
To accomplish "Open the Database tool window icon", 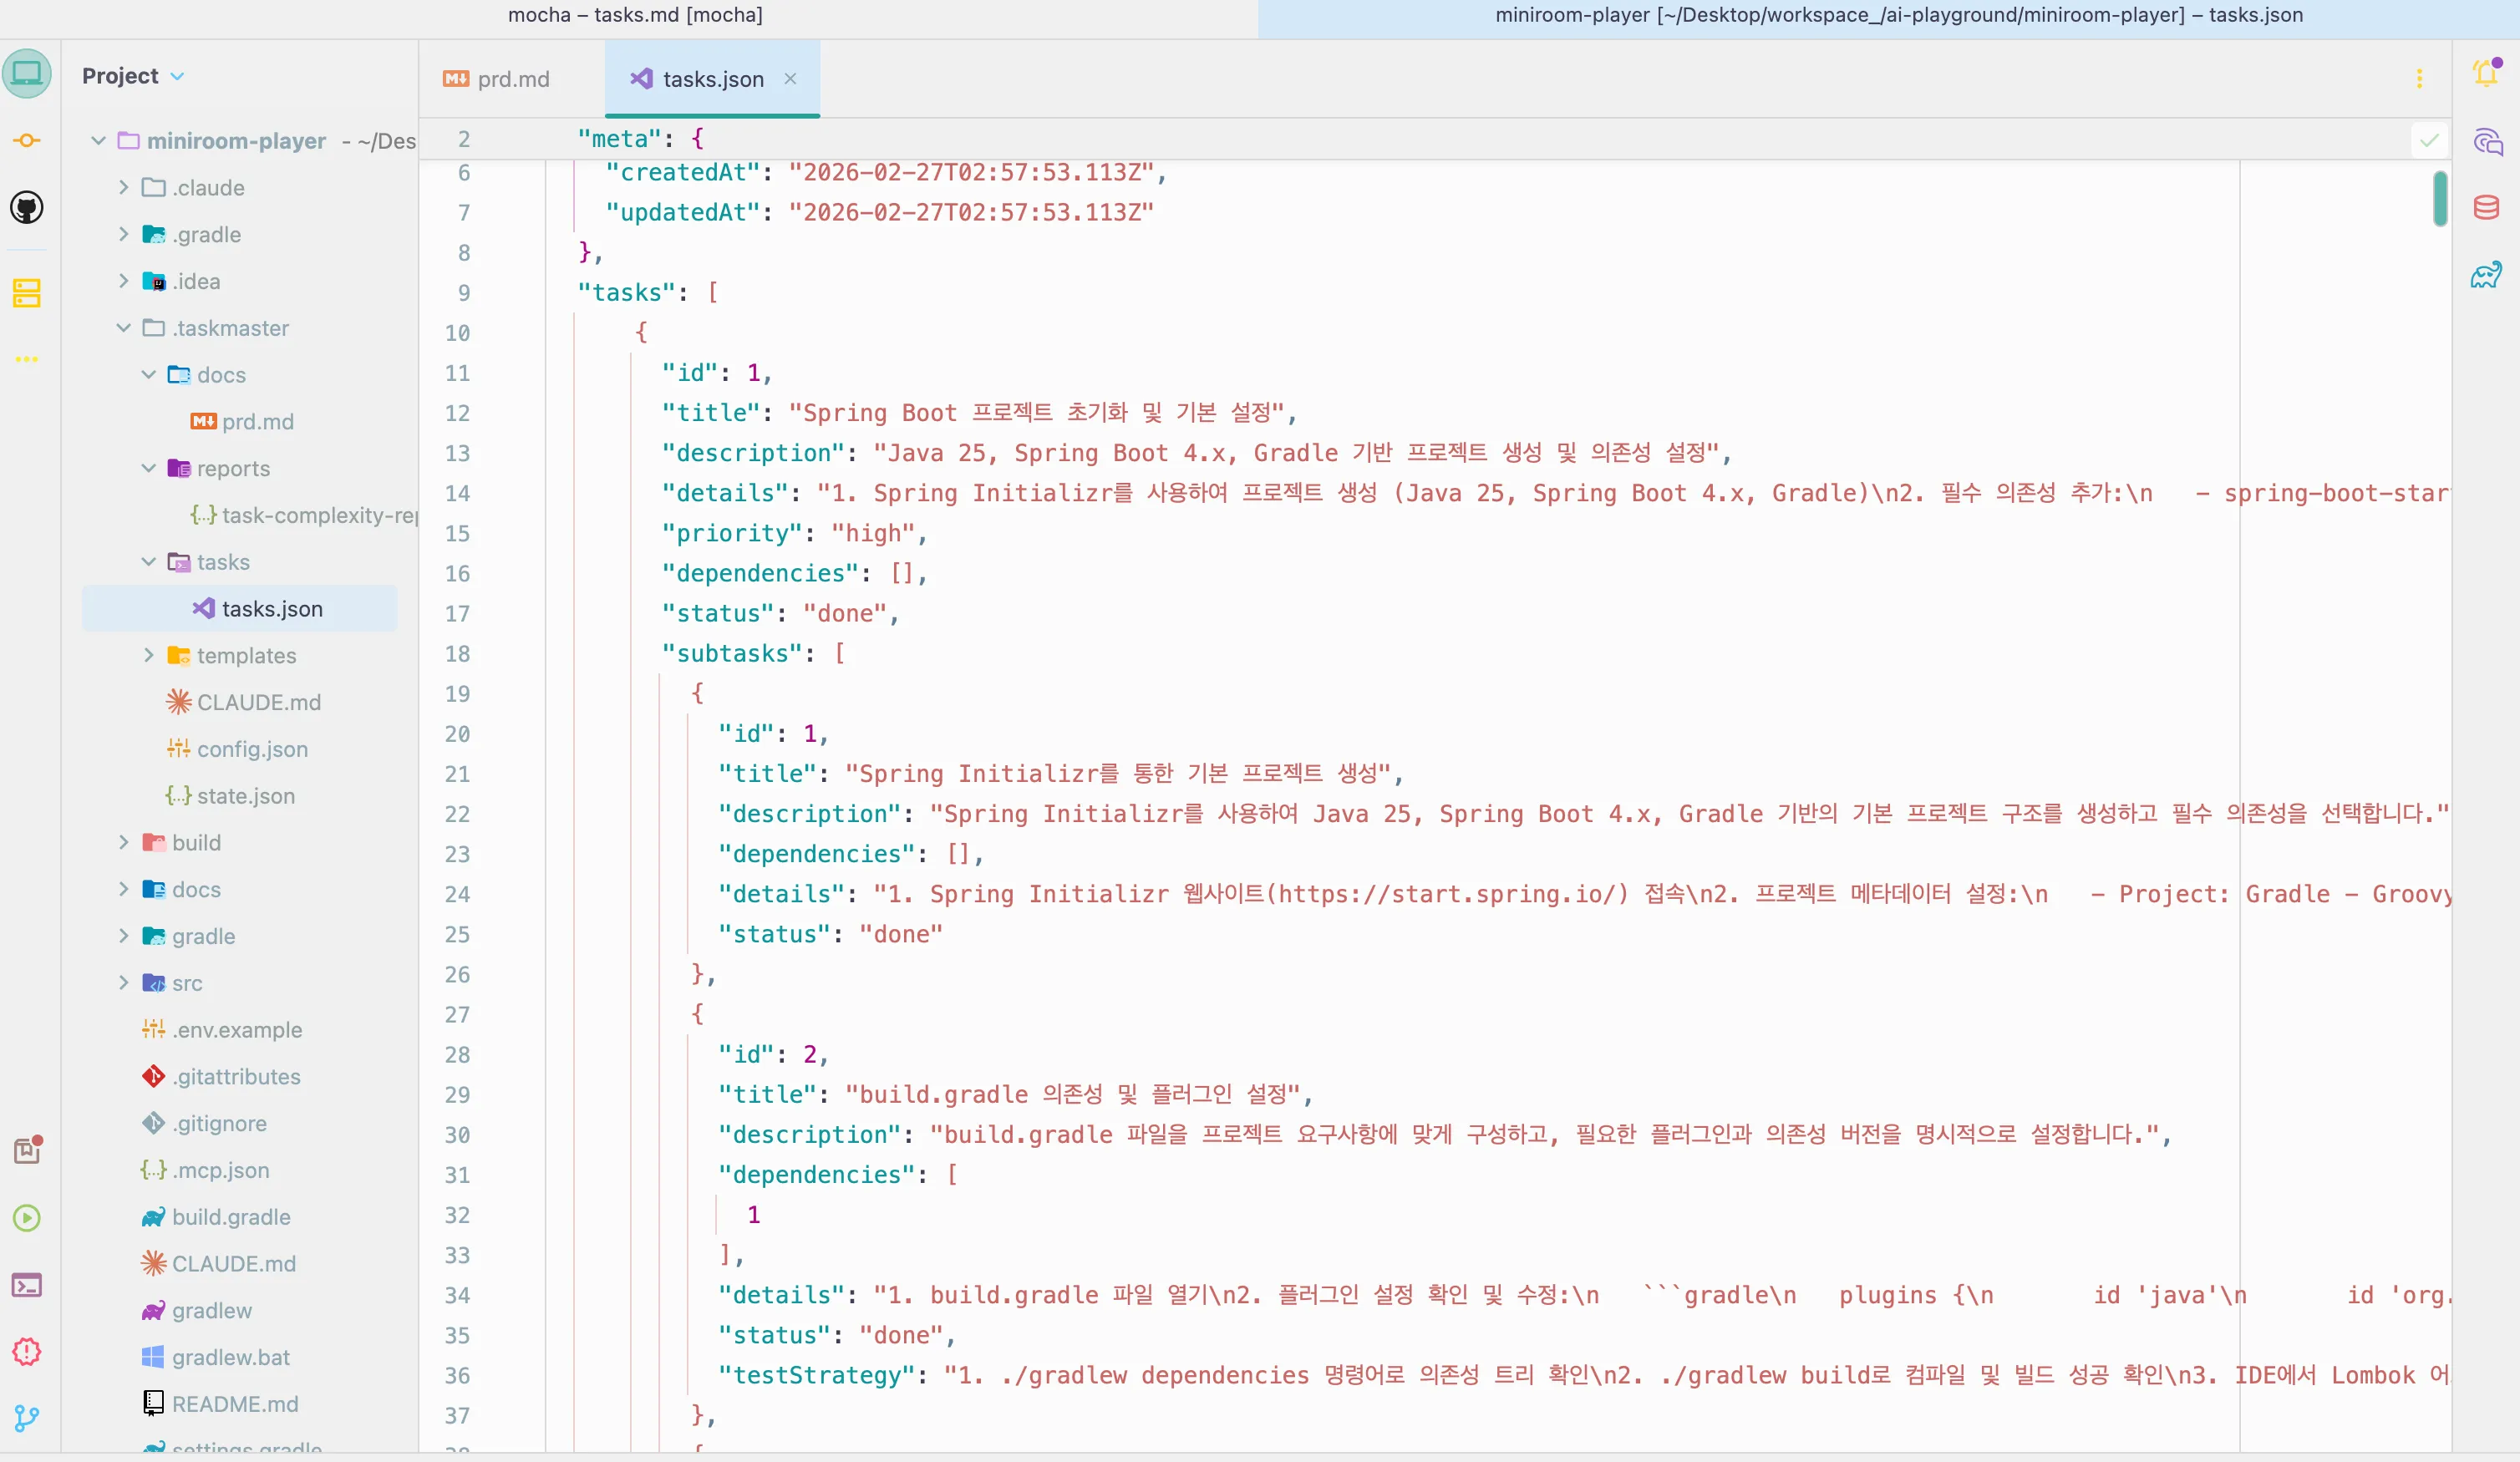I will point(2486,207).
